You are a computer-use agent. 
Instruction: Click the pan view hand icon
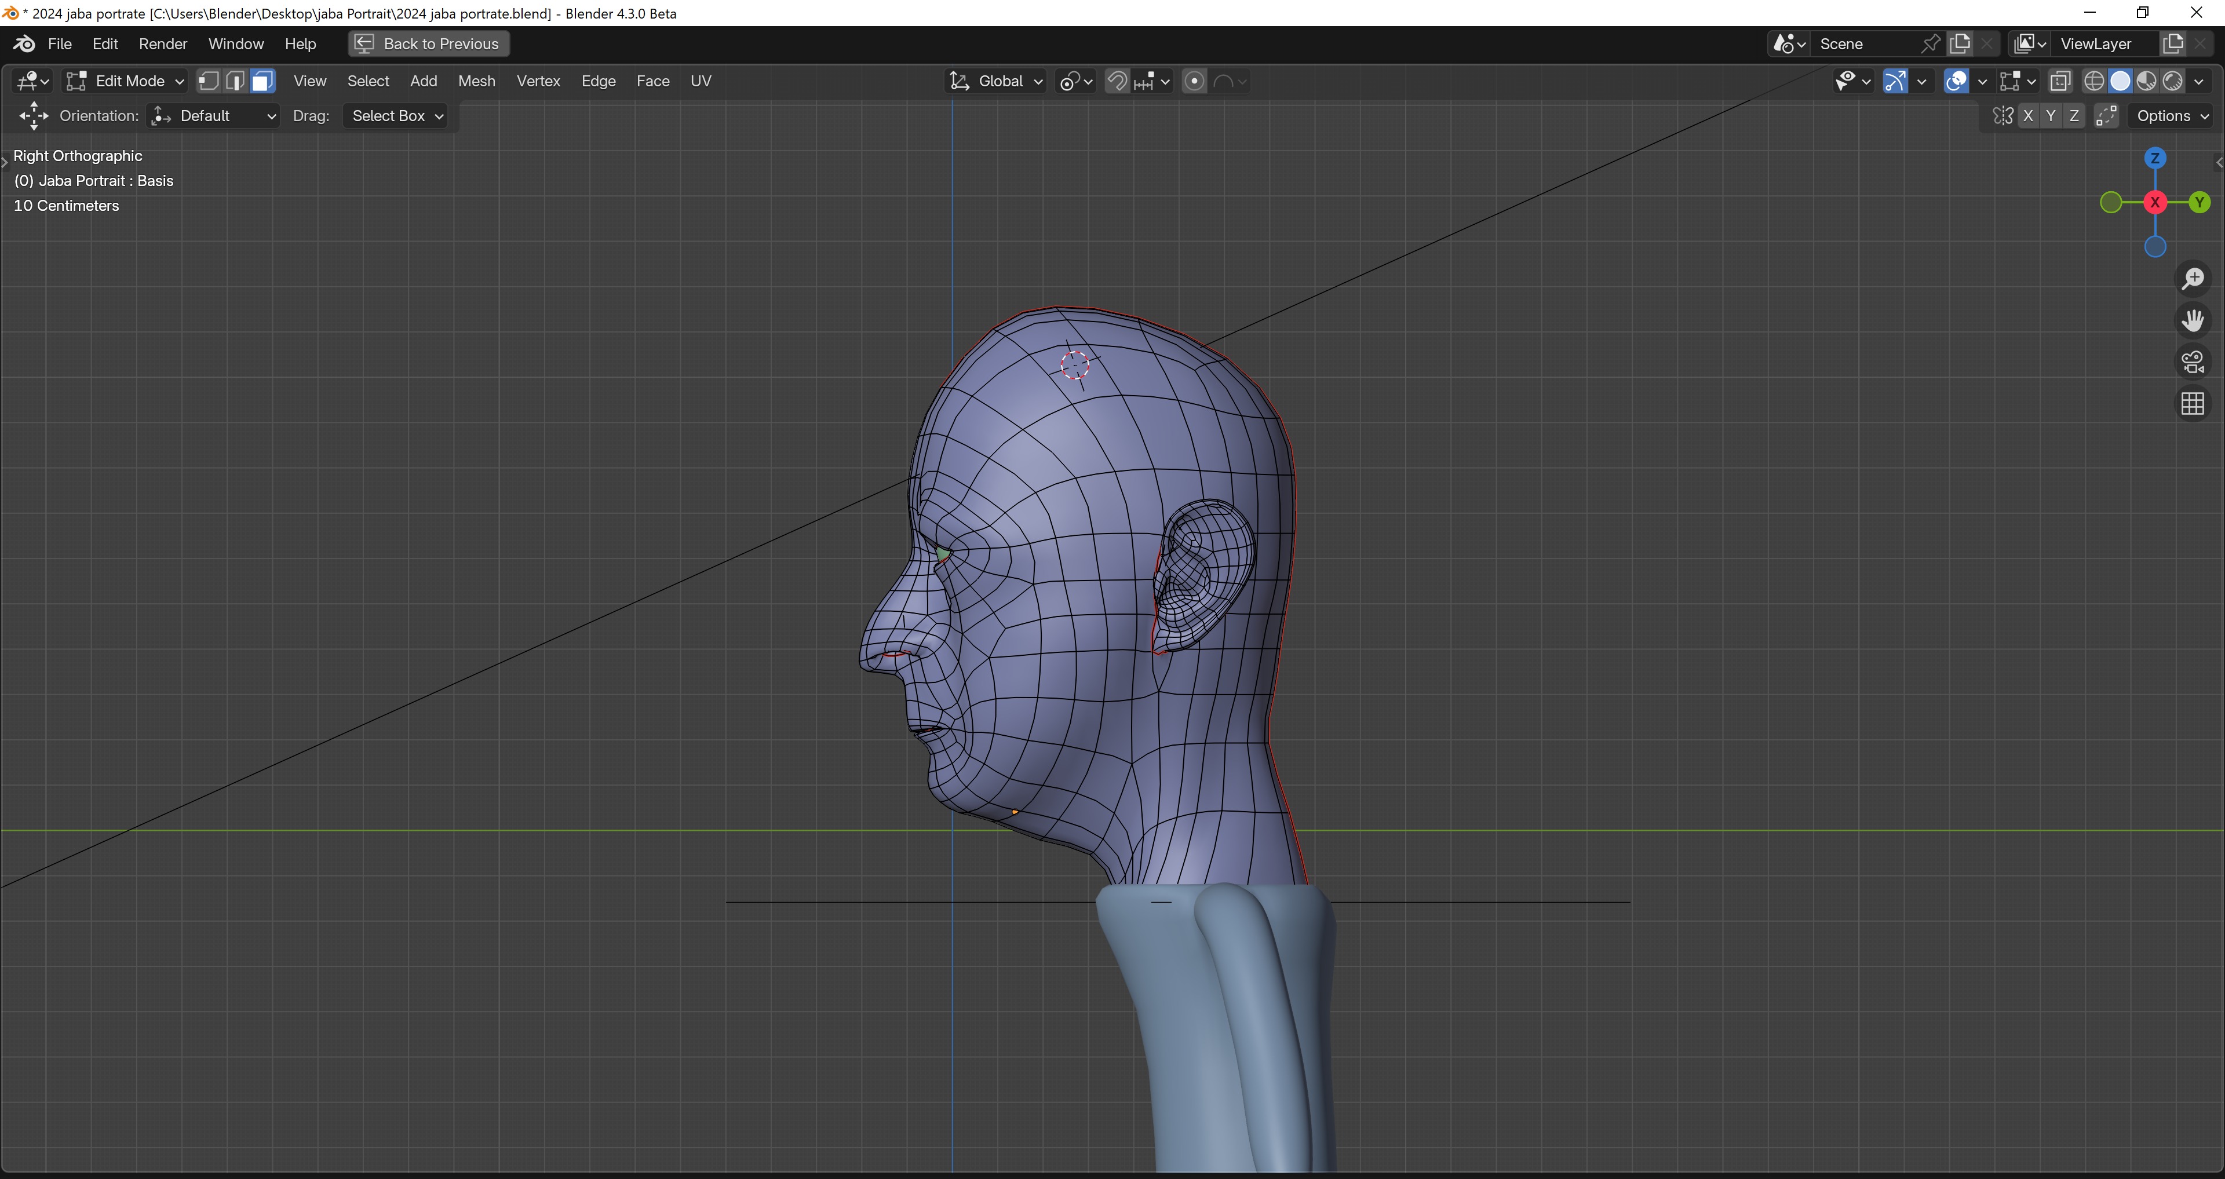click(x=2192, y=320)
